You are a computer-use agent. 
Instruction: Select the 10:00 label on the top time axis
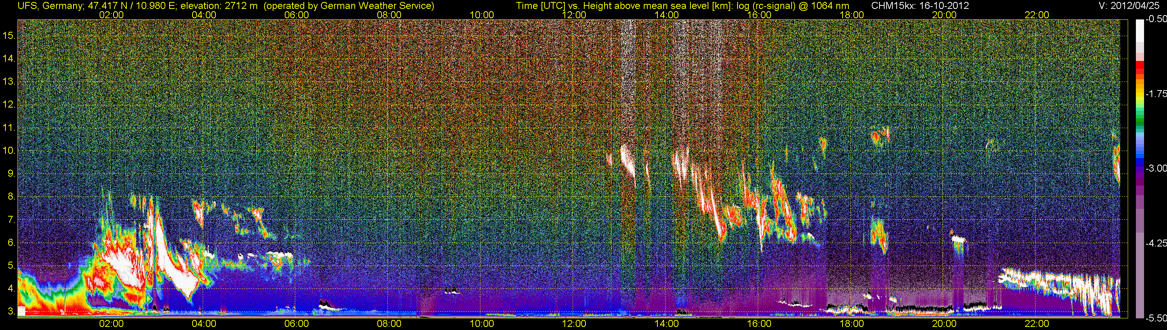coord(482,15)
